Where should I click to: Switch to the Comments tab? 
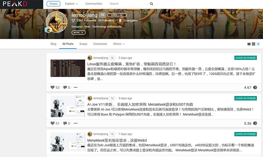pos(100,44)
